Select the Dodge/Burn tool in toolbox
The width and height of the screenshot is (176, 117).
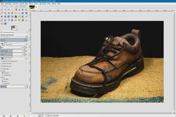tap(5, 24)
